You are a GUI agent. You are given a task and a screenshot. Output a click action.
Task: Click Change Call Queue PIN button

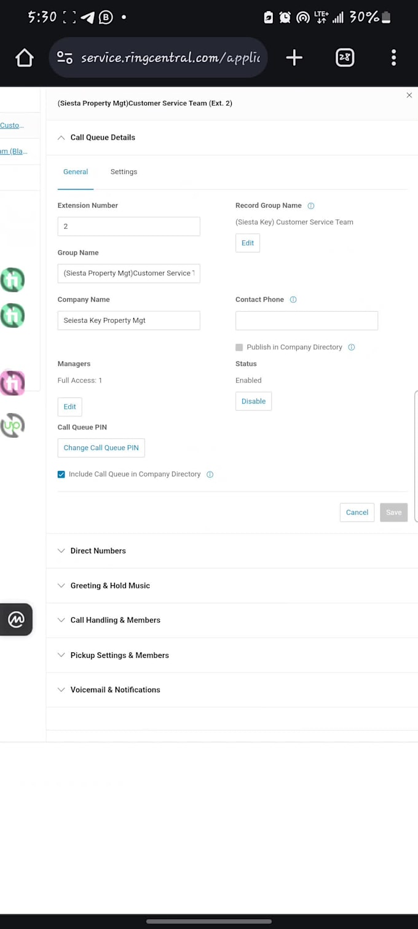pyautogui.click(x=101, y=448)
